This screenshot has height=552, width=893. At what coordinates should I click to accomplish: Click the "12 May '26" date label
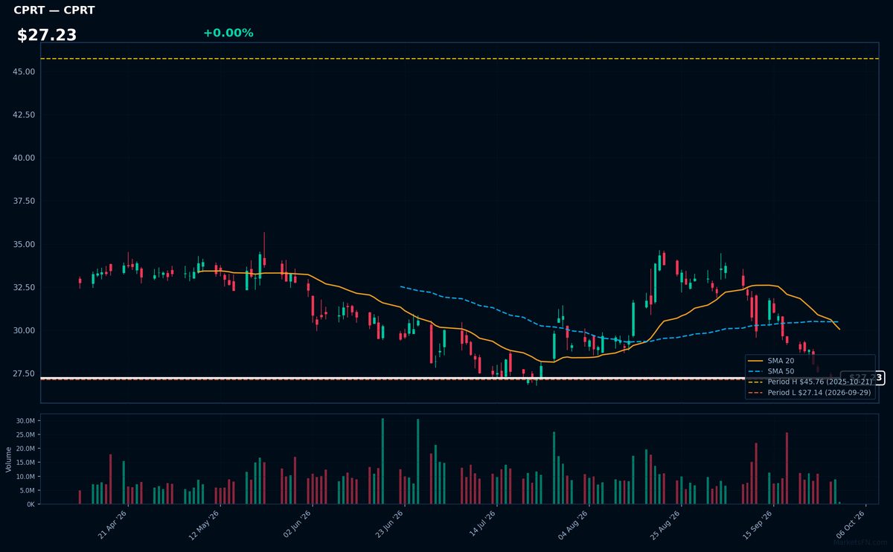coord(205,524)
